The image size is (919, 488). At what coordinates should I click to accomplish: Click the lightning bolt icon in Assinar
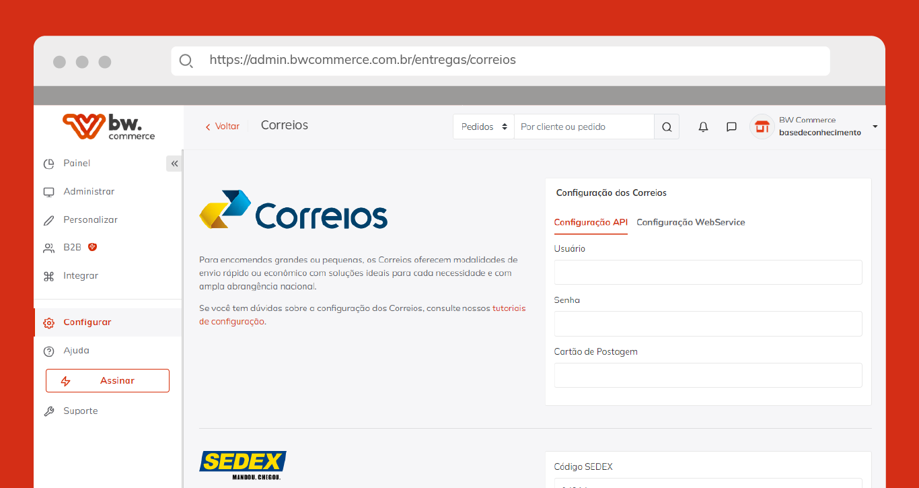pyautogui.click(x=65, y=381)
